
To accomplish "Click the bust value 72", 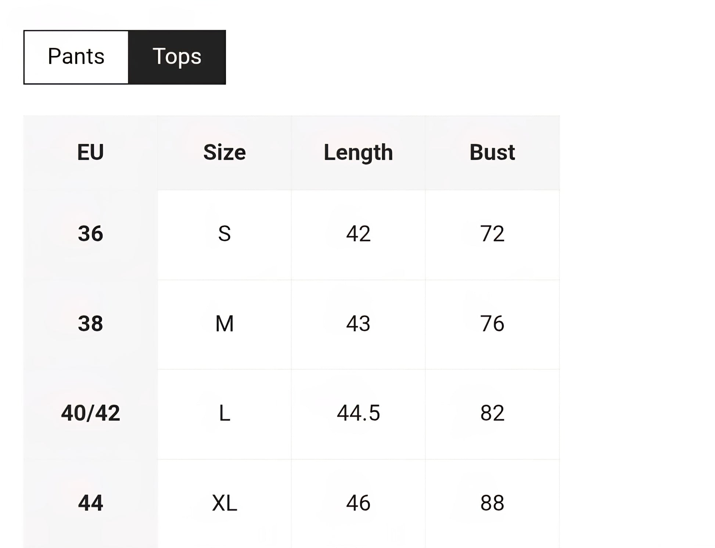I will click(x=492, y=234).
